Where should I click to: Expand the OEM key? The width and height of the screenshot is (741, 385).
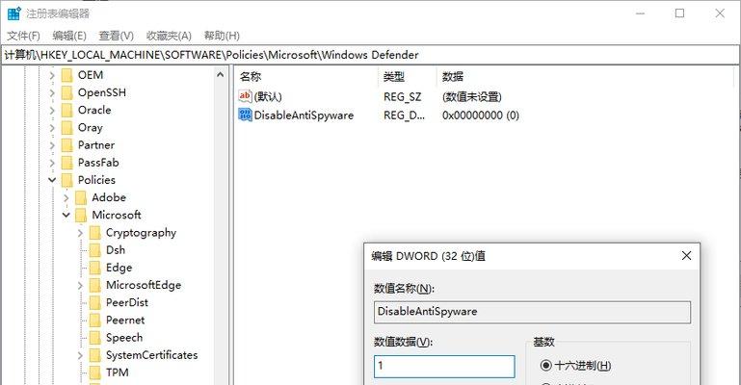click(x=52, y=75)
